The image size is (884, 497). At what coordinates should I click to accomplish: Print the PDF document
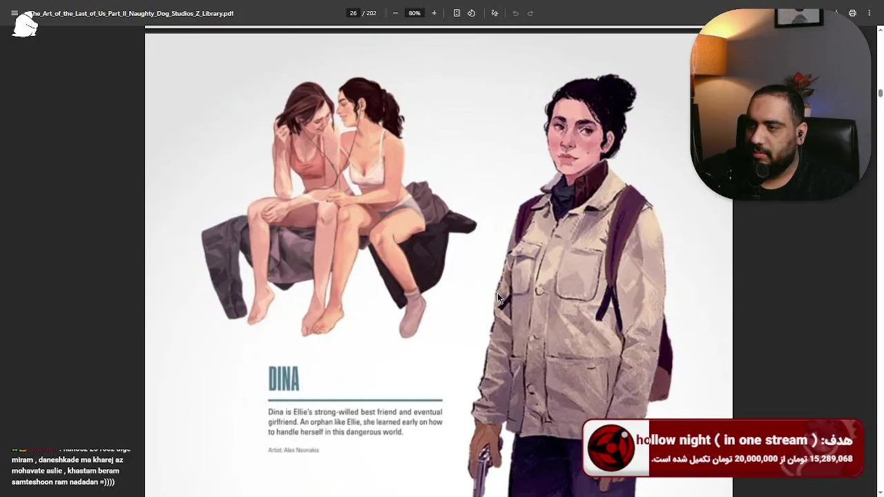tap(852, 13)
